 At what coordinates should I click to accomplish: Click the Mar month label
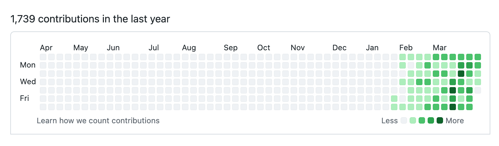click(x=440, y=48)
